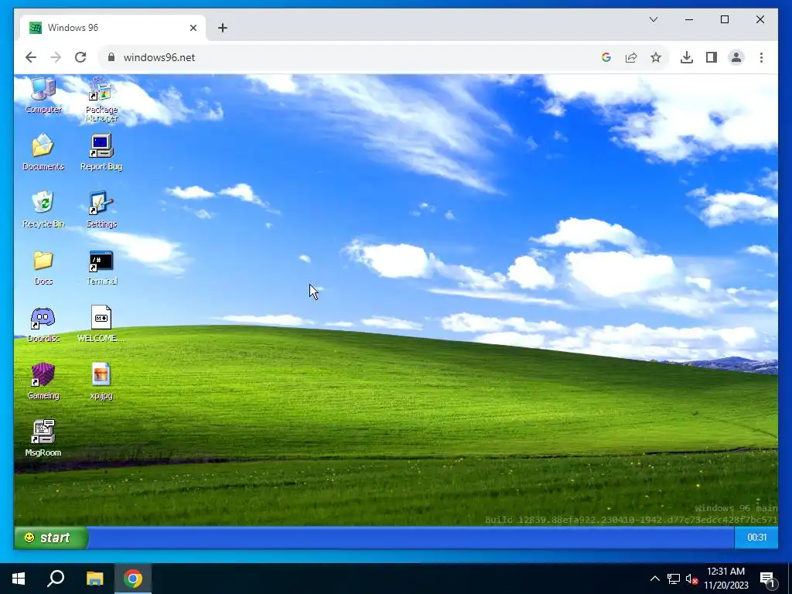Show hidden system tray icons
This screenshot has width=792, height=594.
[654, 579]
